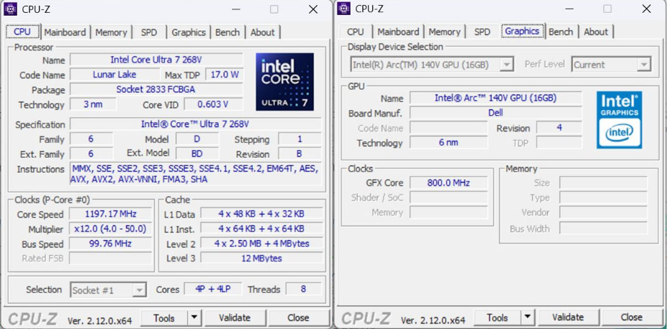Switch to CPU tab in right window

[356, 32]
